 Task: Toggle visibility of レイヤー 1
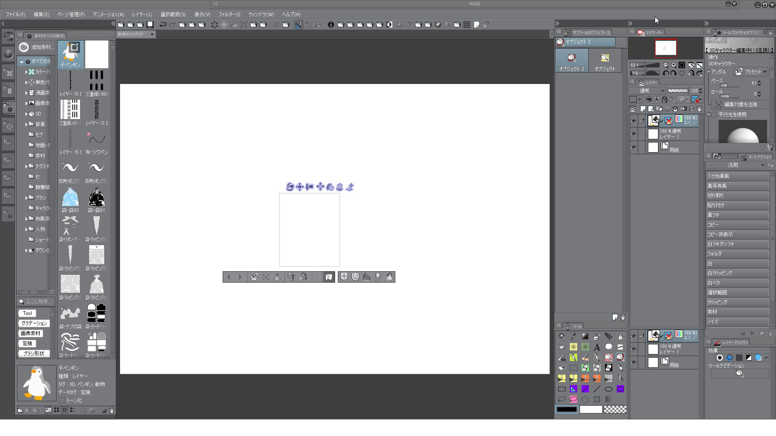633,134
